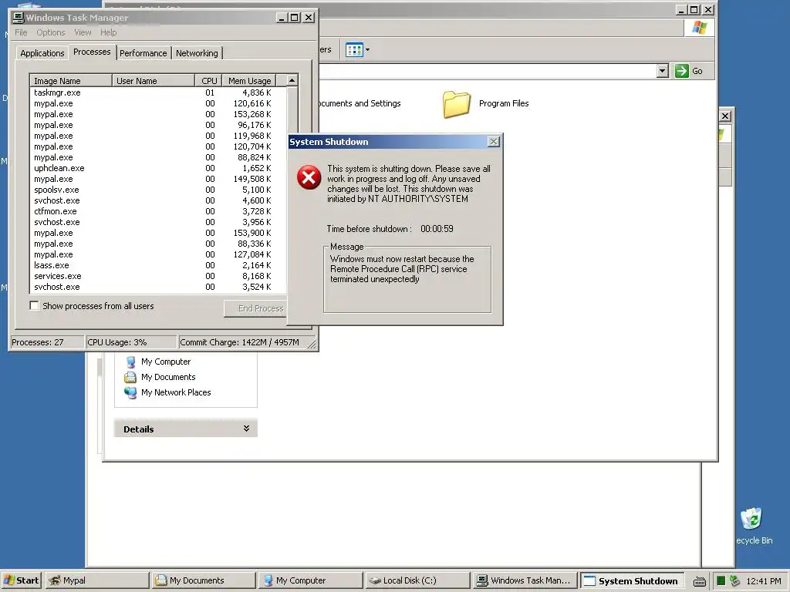Switch to the My Computer taskbar button
Screen dimensions: 790x592
310,580
